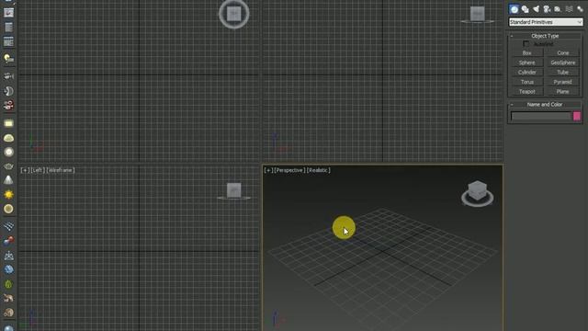Collapse the Name and Color rollout
The image size is (588, 331).
coord(545,104)
